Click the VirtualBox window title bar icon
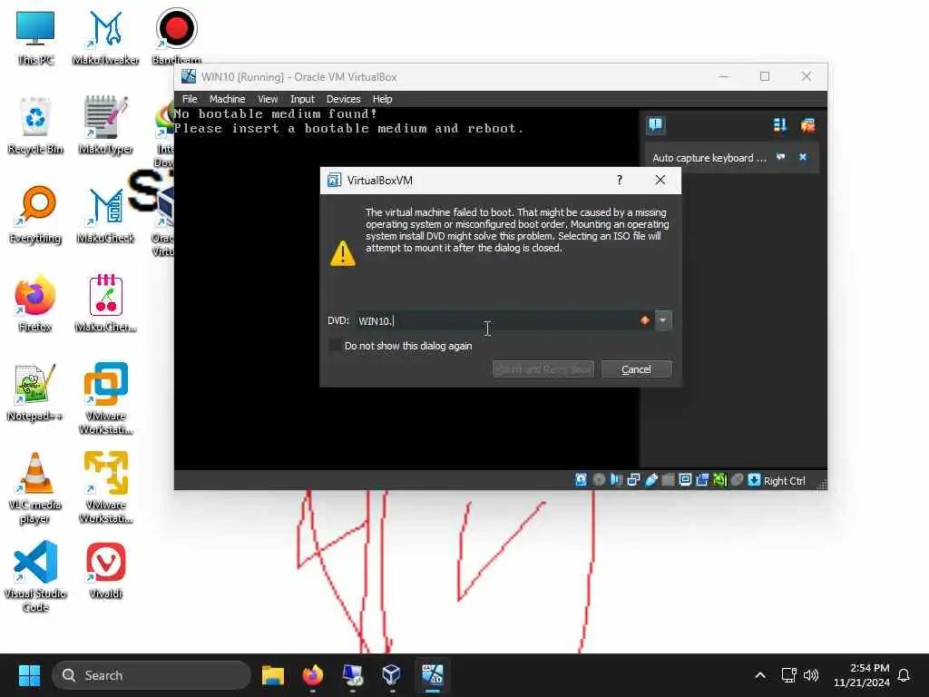929x697 pixels. coord(189,76)
